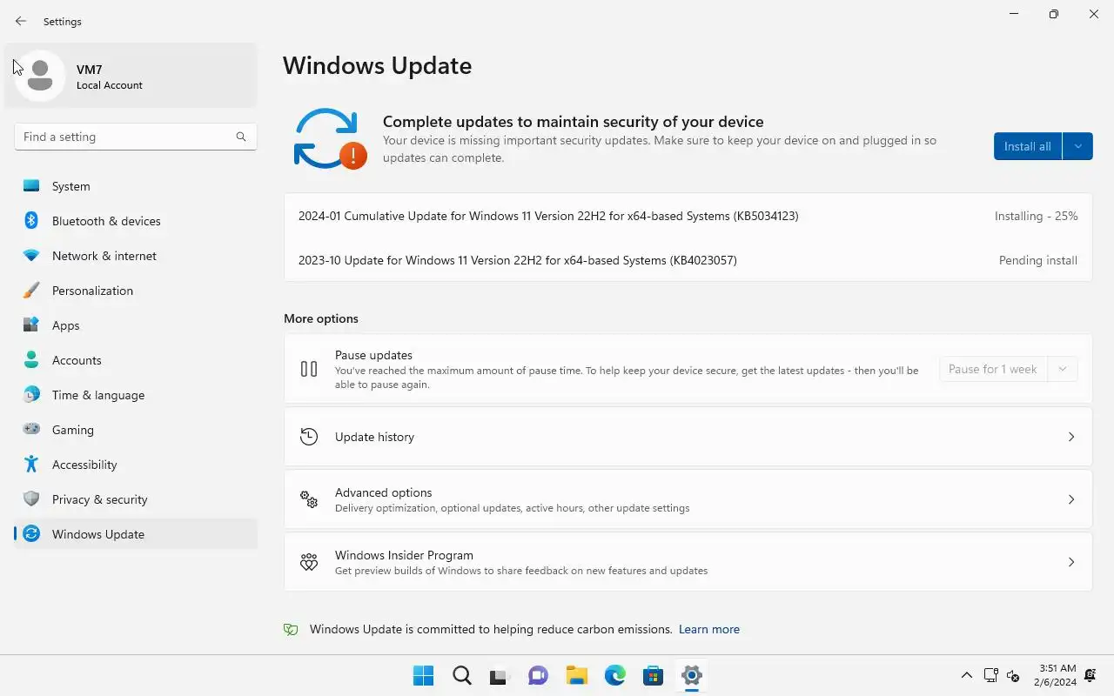Click the search magnifier in Find a setting
The image size is (1114, 696).
241,137
